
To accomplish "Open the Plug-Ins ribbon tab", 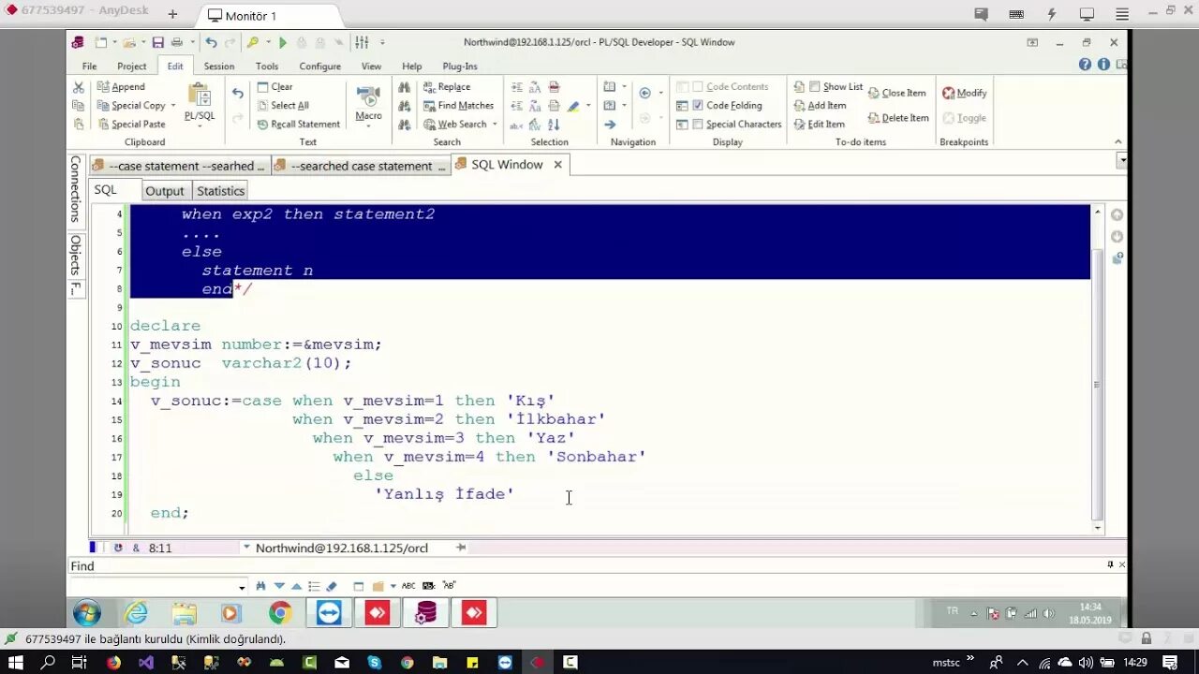I will [460, 66].
